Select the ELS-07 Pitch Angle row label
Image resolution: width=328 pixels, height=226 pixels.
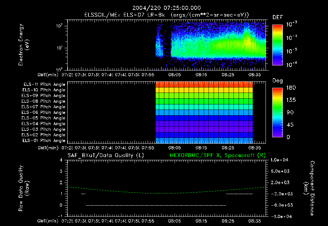point(43,107)
